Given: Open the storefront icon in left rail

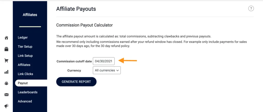Looking at the screenshot, I should point(6,49).
